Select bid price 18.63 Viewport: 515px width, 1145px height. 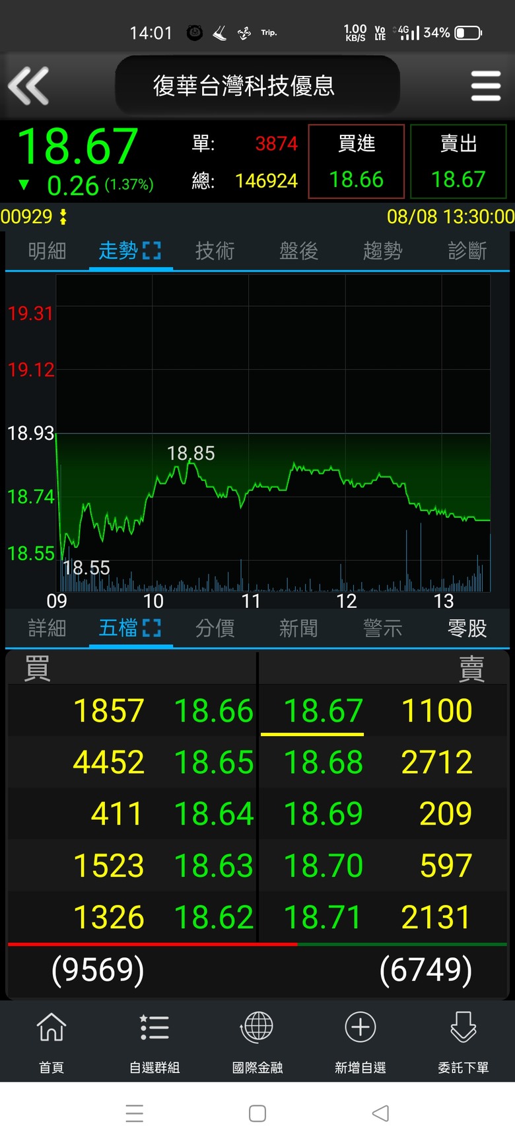point(213,866)
